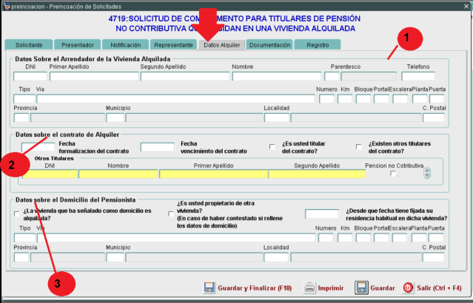
Task: Click the yellow Otros Titulares Segundo Apellido field
Action: pos(317,174)
